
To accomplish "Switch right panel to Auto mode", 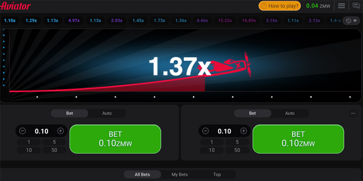I will pyautogui.click(x=289, y=113).
